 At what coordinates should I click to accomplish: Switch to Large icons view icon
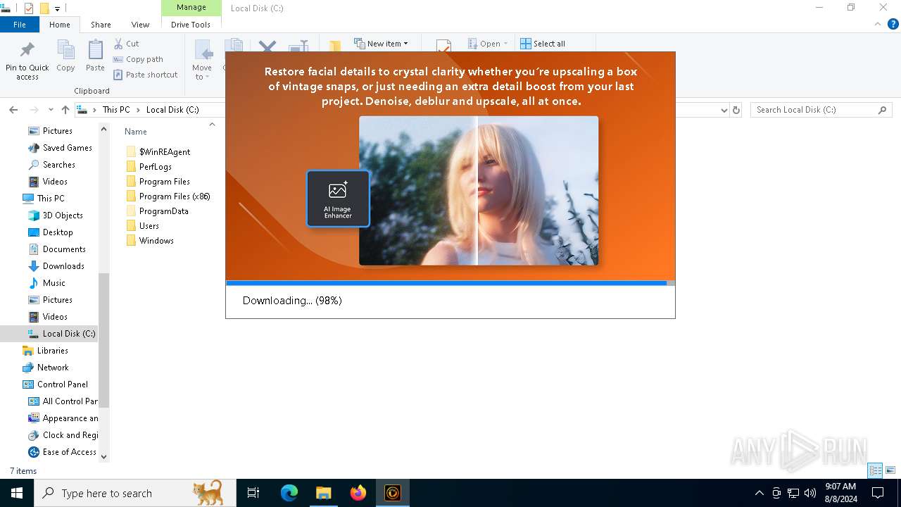tap(890, 470)
